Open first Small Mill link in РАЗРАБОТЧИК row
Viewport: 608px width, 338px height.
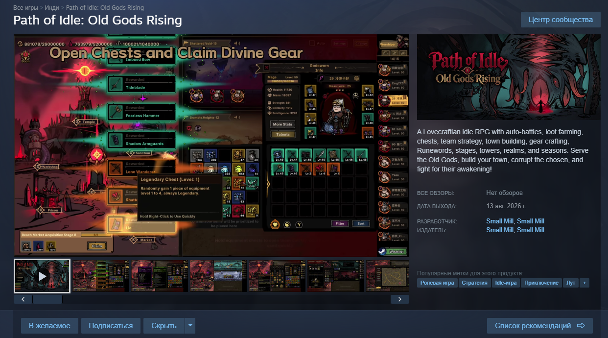499,221
